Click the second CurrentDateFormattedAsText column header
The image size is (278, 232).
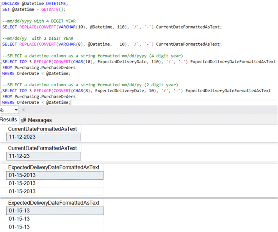click(42, 148)
